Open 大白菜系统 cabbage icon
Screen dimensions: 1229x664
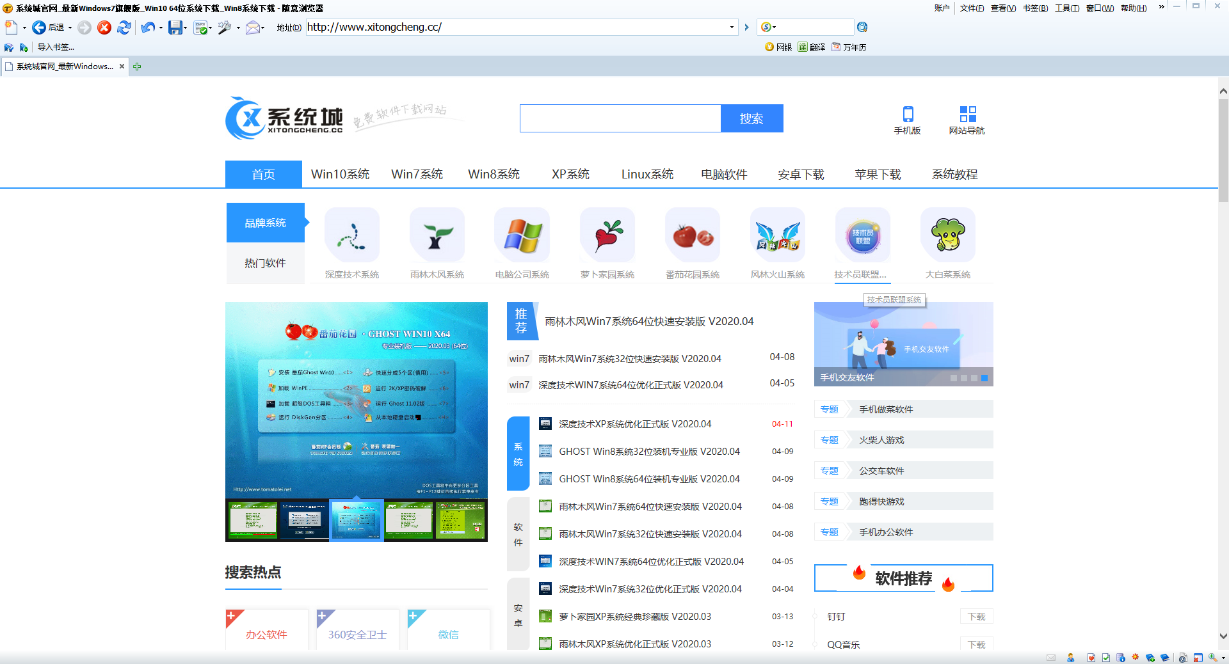click(948, 235)
